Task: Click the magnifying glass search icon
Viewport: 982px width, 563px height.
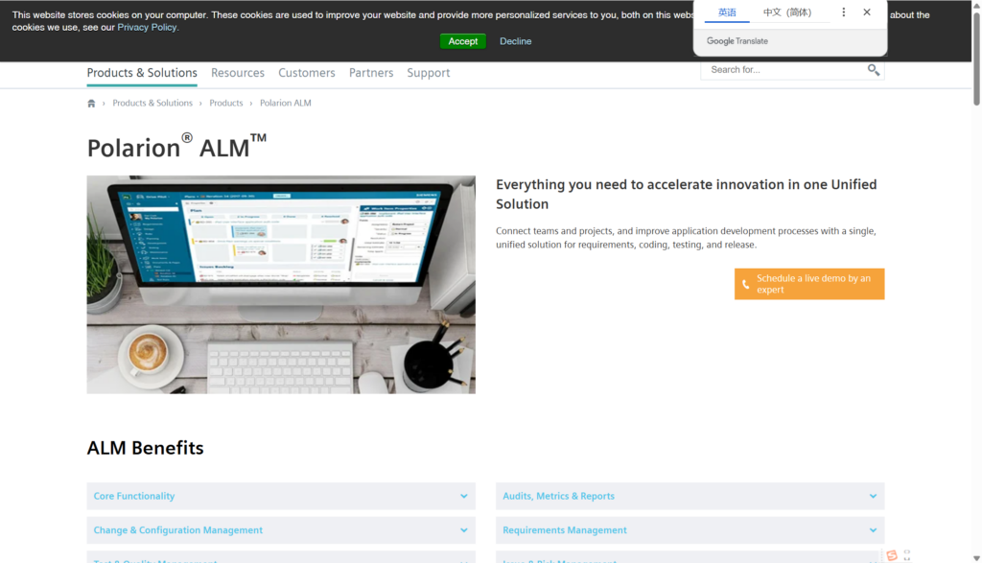Action: click(873, 70)
